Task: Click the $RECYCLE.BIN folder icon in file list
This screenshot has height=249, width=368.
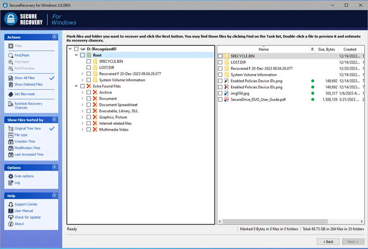Action: tap(226, 56)
